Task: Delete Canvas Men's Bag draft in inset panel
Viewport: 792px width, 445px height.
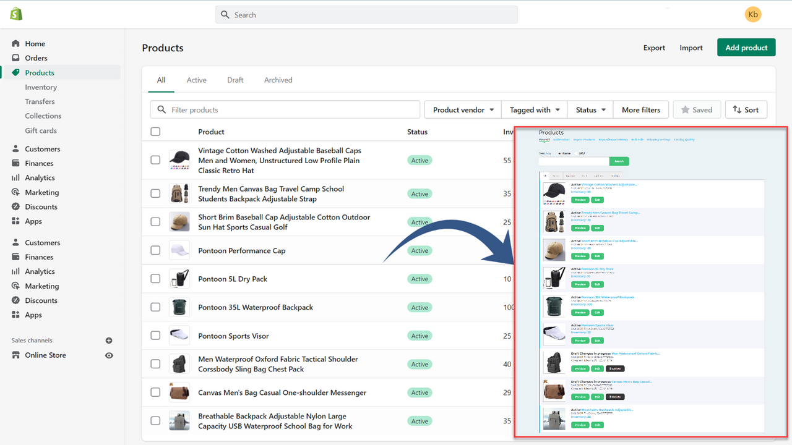Action: click(615, 397)
